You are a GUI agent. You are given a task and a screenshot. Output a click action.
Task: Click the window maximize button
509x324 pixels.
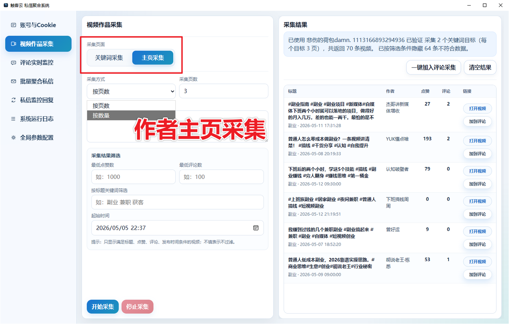(484, 5)
